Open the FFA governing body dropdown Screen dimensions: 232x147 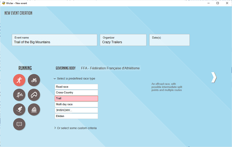pyautogui.click(x=110, y=68)
